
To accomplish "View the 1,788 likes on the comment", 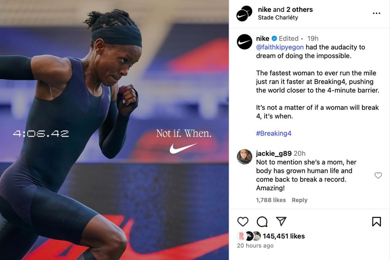I will (271, 200).
